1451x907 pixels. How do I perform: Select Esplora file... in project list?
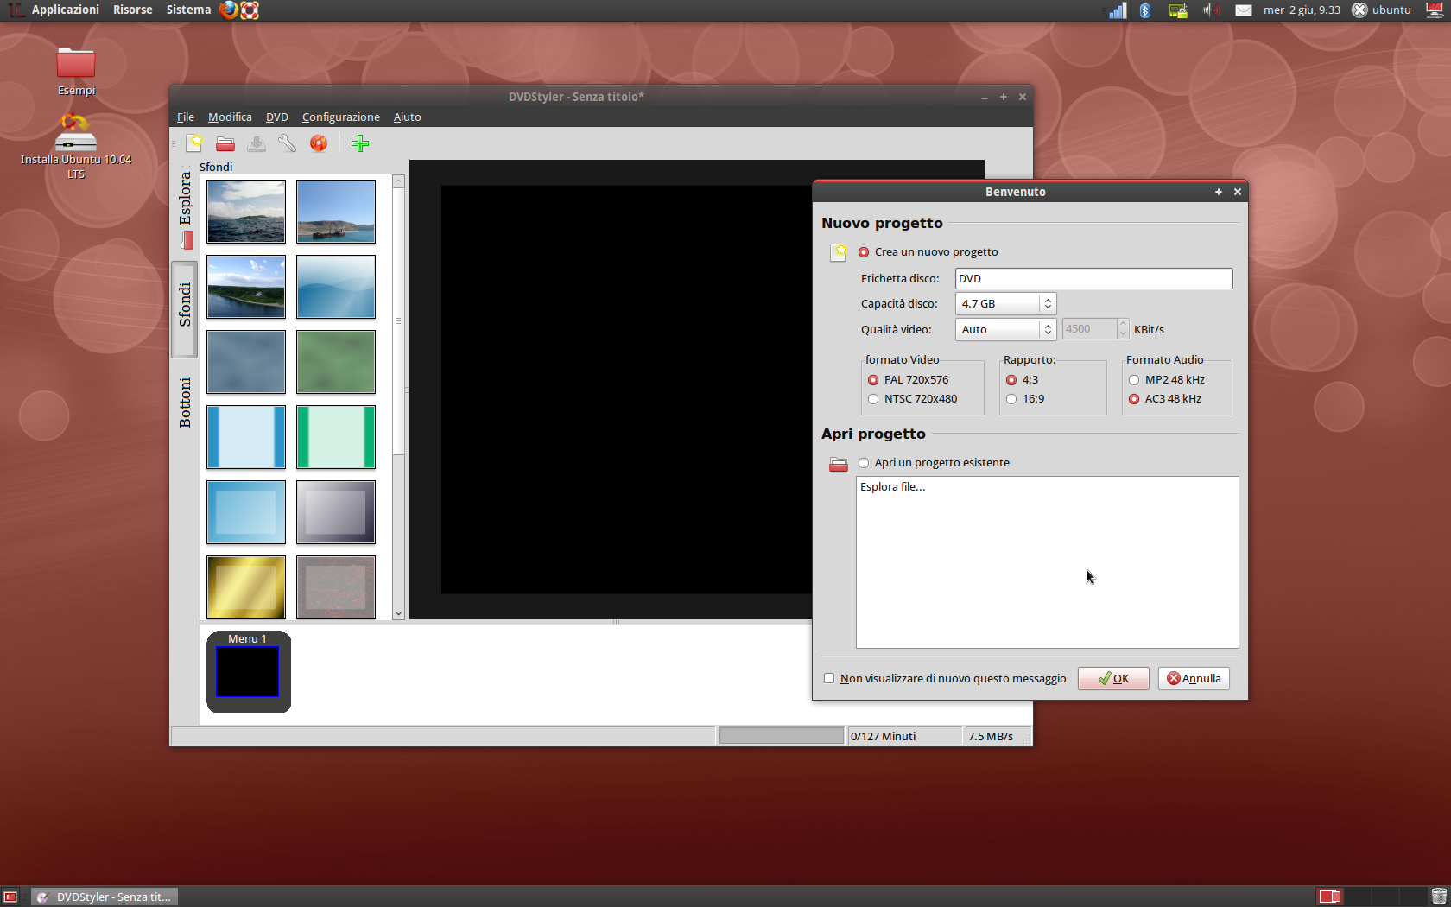893,487
